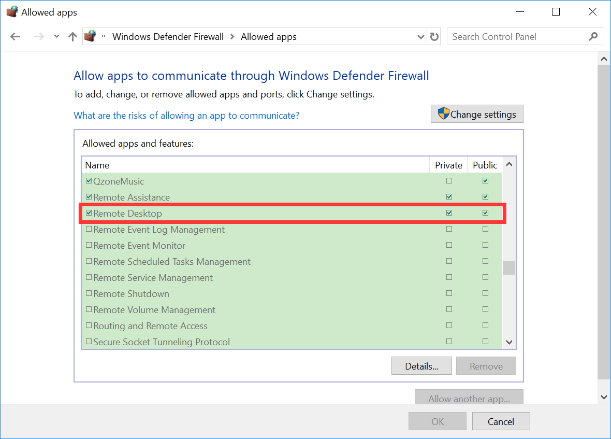The width and height of the screenshot is (611, 439).
Task: Disable Public access for Remote Desktop
Action: tap(485, 213)
